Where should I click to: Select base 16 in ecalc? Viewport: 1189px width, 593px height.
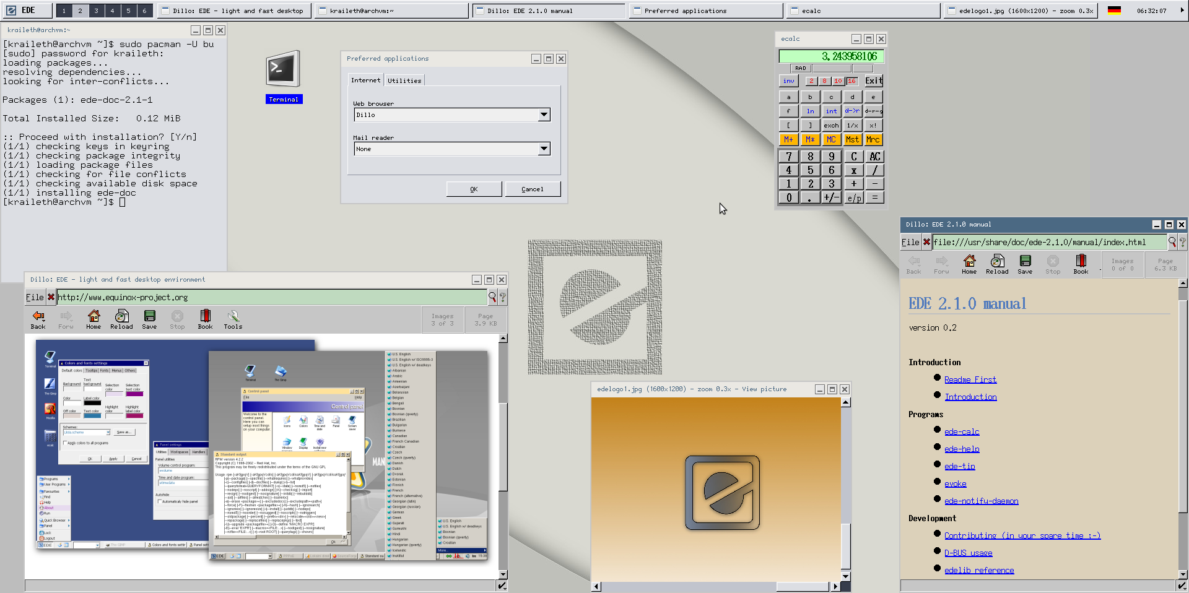click(x=851, y=81)
